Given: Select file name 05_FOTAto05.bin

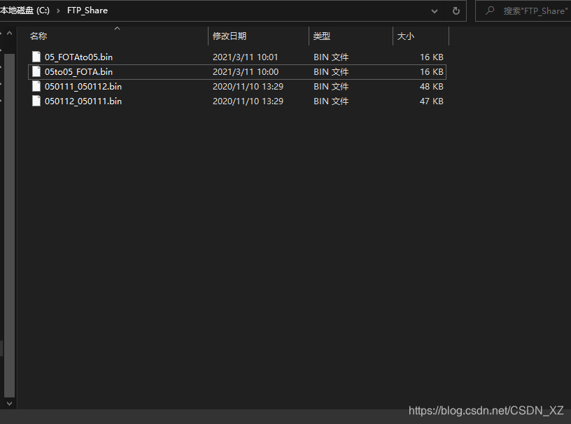Looking at the screenshot, I should [x=78, y=57].
